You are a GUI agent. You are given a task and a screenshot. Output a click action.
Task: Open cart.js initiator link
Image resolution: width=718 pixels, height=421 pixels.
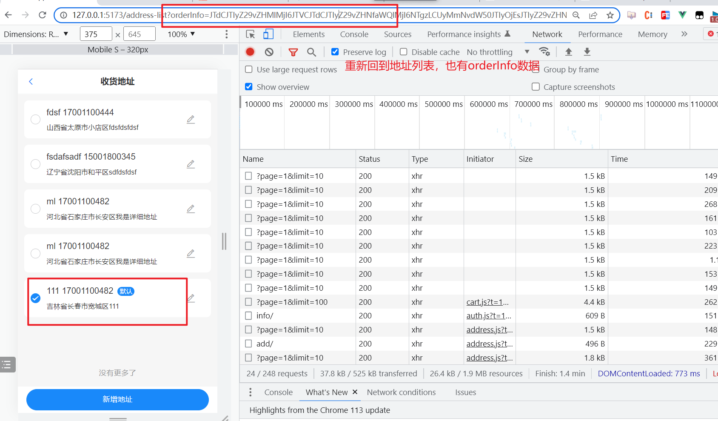pyautogui.click(x=487, y=302)
